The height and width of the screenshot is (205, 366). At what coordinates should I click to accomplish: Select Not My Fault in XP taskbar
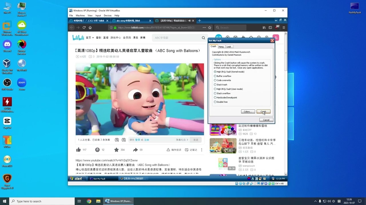[102, 179]
